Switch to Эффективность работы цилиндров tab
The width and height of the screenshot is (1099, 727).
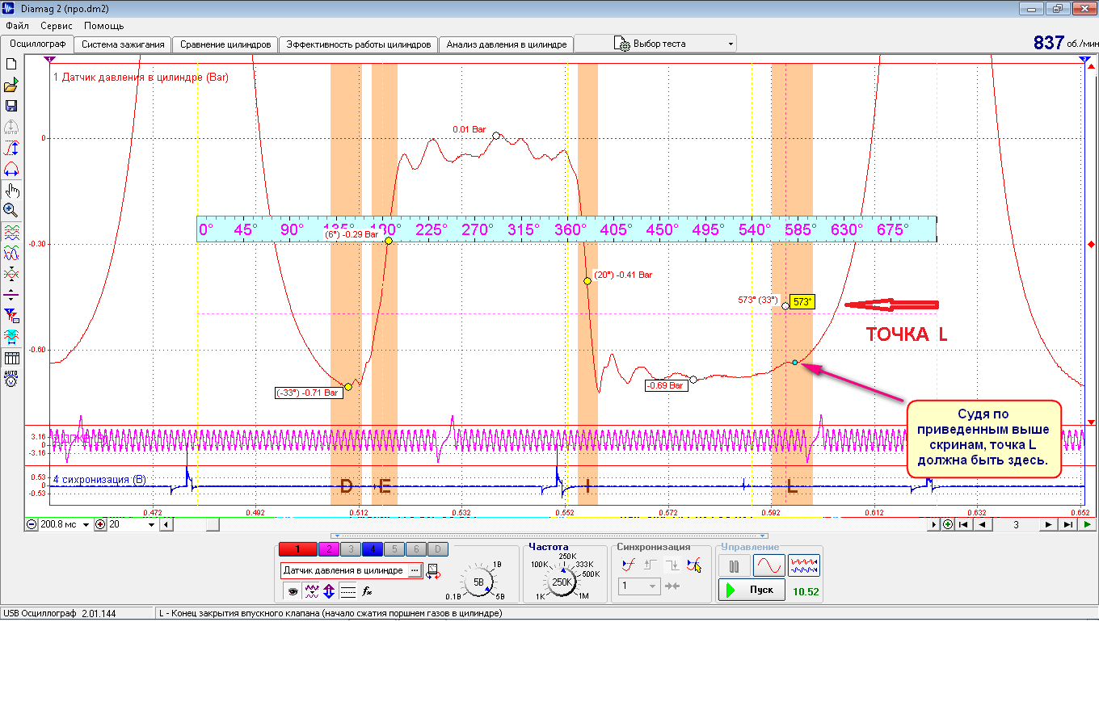pyautogui.click(x=359, y=44)
